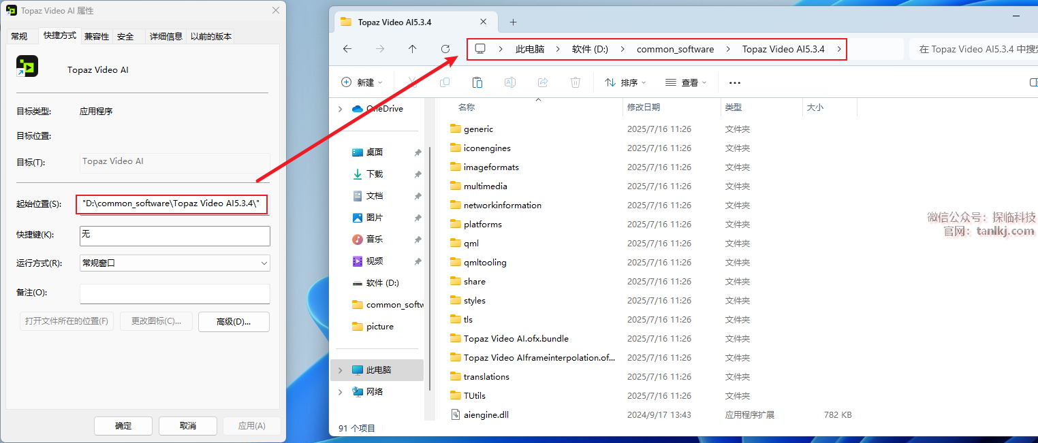Click the 确定 button
The height and width of the screenshot is (443, 1038).
tap(123, 426)
